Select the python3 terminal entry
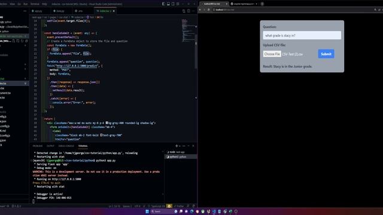The height and width of the screenshot is (215, 383). coord(181,156)
